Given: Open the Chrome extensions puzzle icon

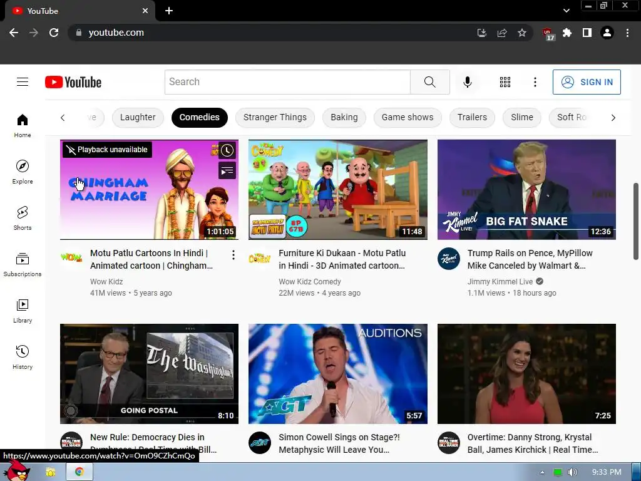Looking at the screenshot, I should pos(567,33).
